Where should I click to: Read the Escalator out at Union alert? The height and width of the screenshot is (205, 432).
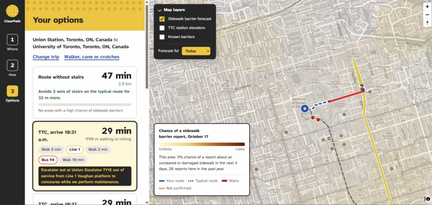pos(85,176)
